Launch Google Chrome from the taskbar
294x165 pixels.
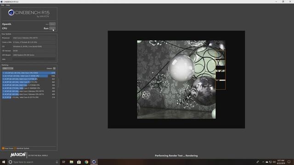pos(86,162)
